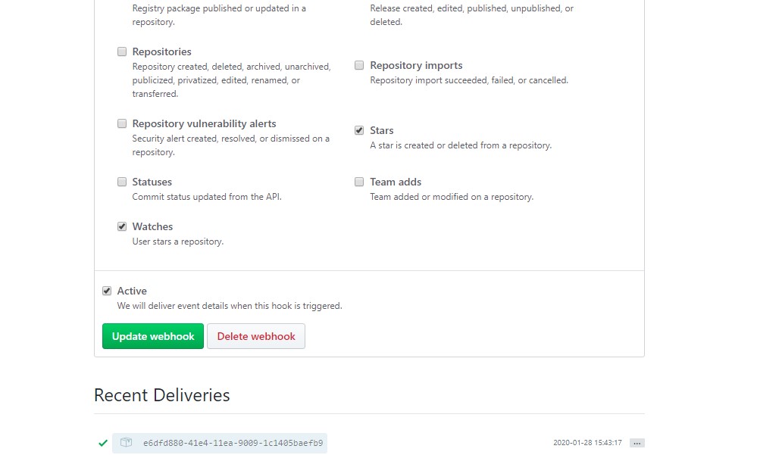Screen dimensions: 757x455
Task: Click the Stars label text
Action: pyautogui.click(x=382, y=130)
